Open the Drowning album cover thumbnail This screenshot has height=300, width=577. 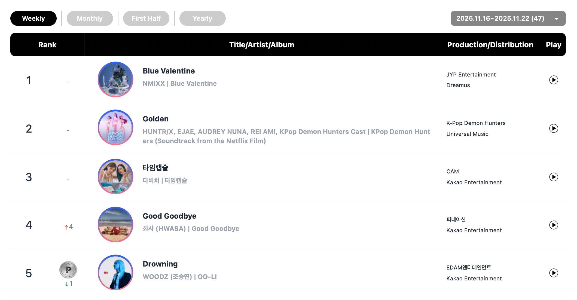coord(115,273)
